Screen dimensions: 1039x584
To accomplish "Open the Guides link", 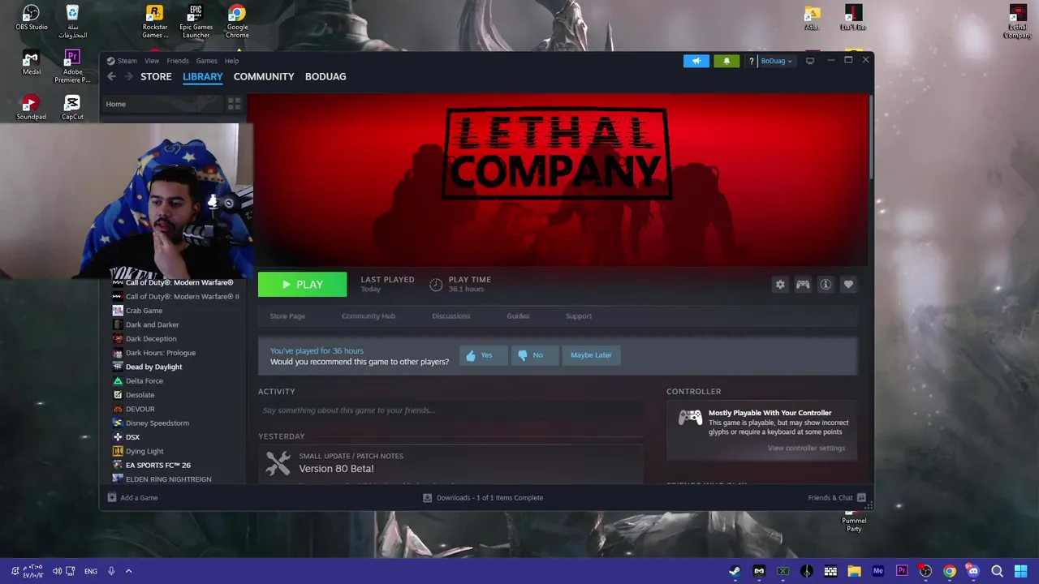I will tap(518, 316).
